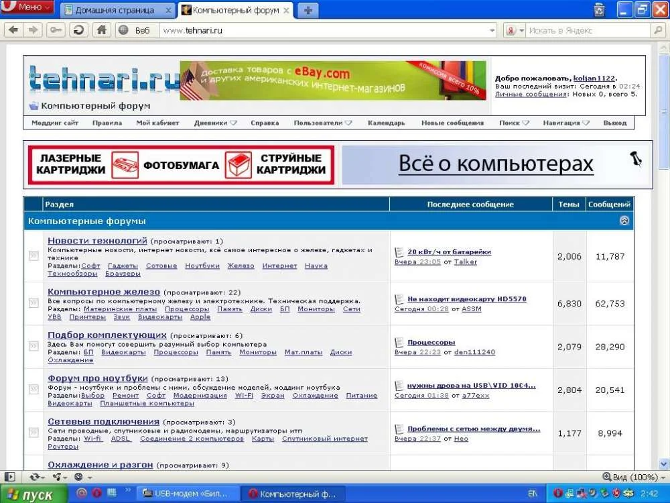Log out with Выход link
The height and width of the screenshot is (503, 670).
coord(614,123)
